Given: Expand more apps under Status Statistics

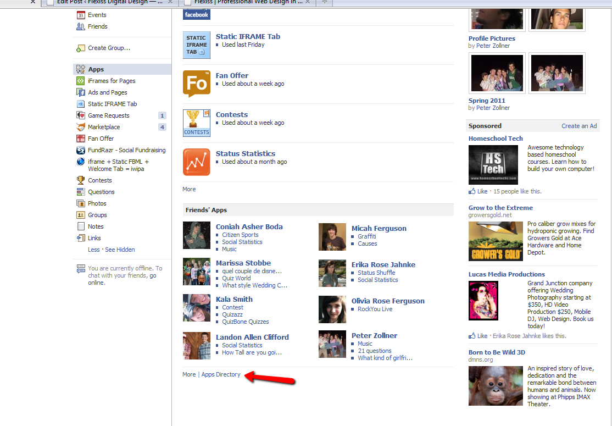Looking at the screenshot, I should point(190,190).
